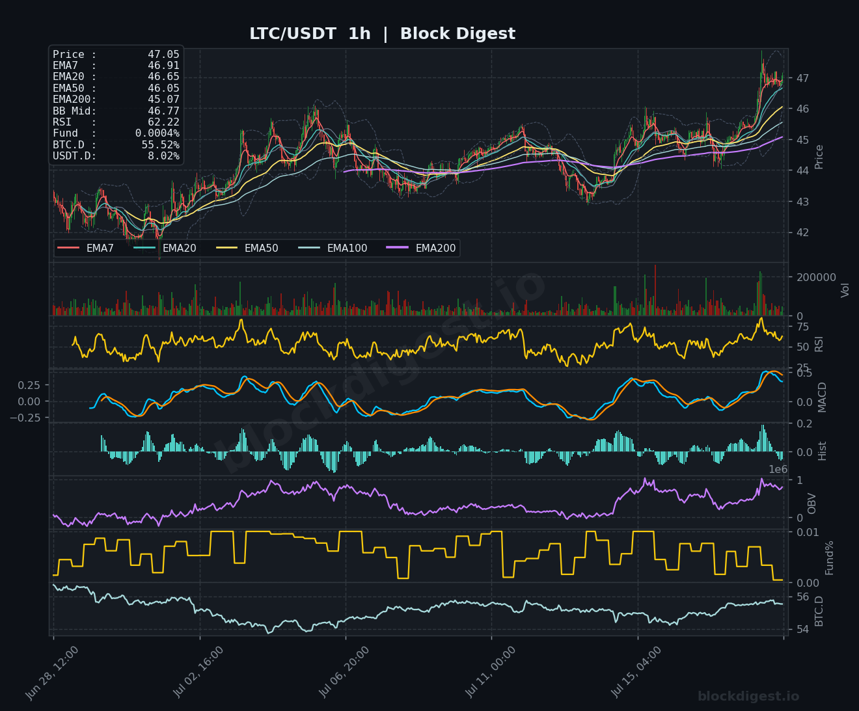Select the BTC.D 55.52% stats row
Viewport: 859px width, 711px height.
(116, 145)
